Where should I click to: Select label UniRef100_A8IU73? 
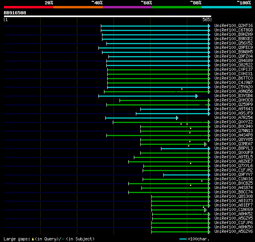coord(233,201)
